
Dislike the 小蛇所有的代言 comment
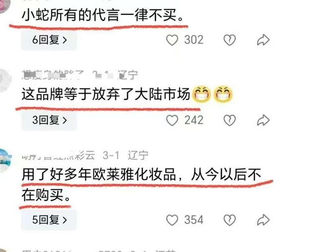(x=230, y=40)
